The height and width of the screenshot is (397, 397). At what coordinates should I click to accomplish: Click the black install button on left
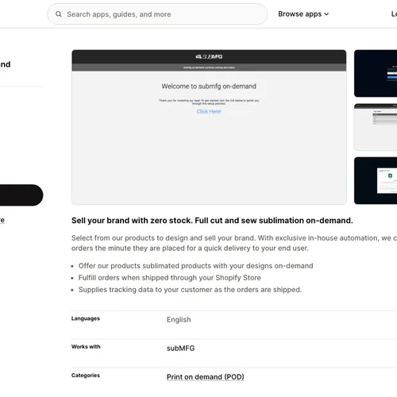click(21, 195)
